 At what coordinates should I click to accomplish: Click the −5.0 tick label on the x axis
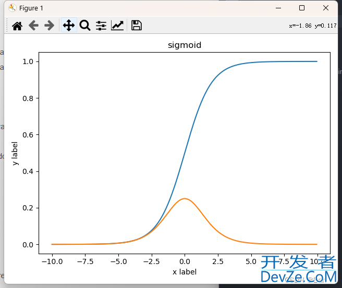pos(119,261)
